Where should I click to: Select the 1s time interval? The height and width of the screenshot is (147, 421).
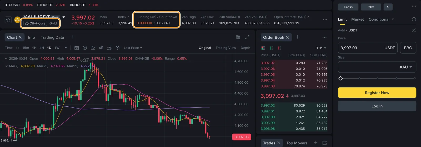(x=17, y=48)
